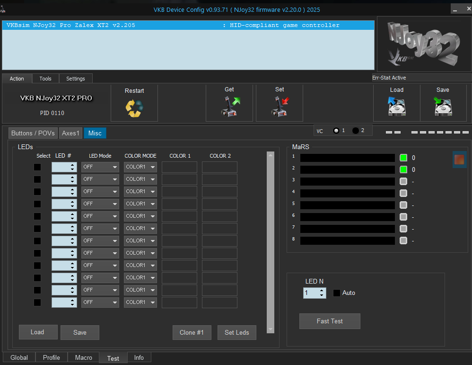The width and height of the screenshot is (472, 365).
Task: Tick the Select checkbox in first LED row
Action: point(37,167)
